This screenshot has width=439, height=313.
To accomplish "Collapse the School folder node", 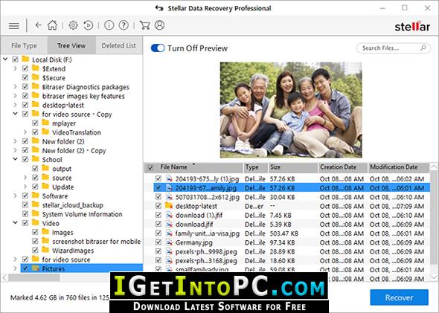I will [x=16, y=159].
